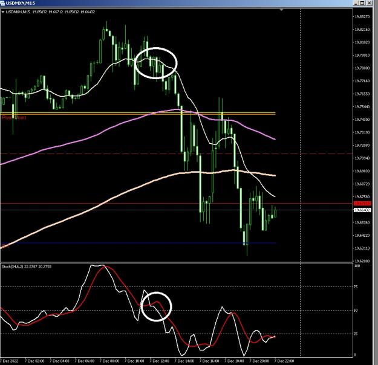Open the one-click trading arrow beside USDMXN,M15
This screenshot has width=378, height=365.
2,12
